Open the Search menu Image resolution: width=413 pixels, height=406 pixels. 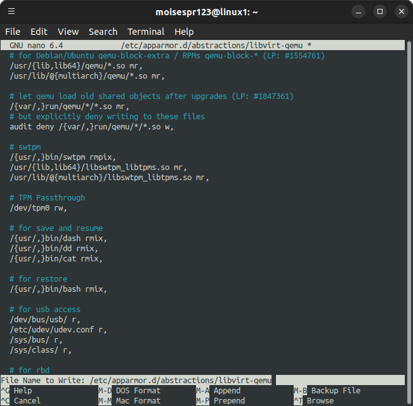[x=103, y=32]
